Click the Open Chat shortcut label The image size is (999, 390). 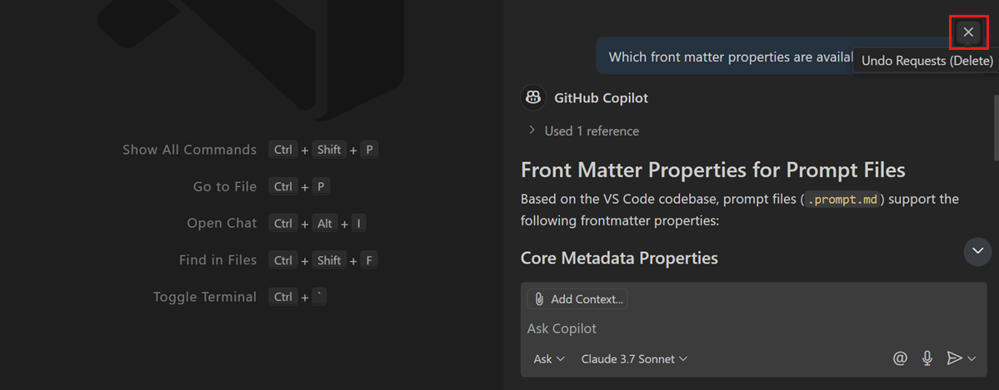(x=222, y=224)
